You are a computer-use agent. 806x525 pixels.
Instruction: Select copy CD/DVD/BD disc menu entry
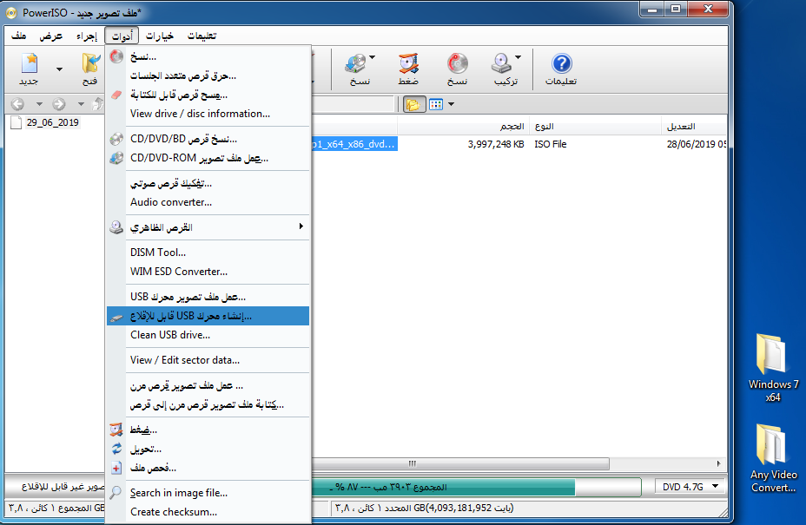(x=208, y=139)
